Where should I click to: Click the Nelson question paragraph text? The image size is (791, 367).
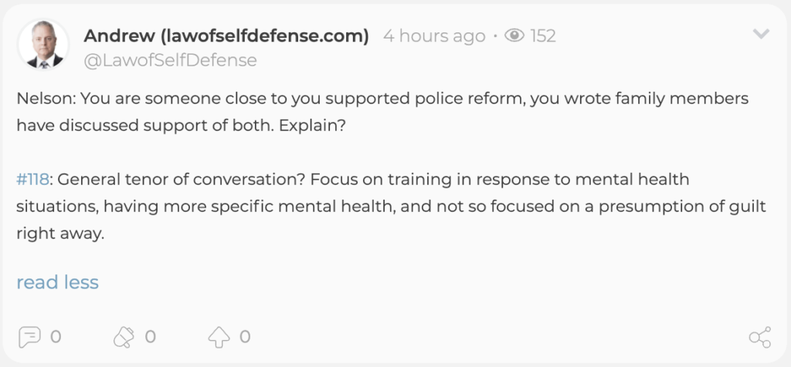tap(382, 112)
